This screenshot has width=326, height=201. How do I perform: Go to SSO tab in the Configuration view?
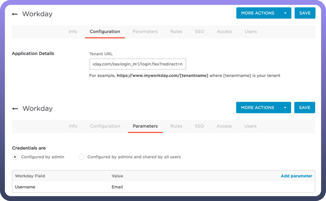click(199, 31)
